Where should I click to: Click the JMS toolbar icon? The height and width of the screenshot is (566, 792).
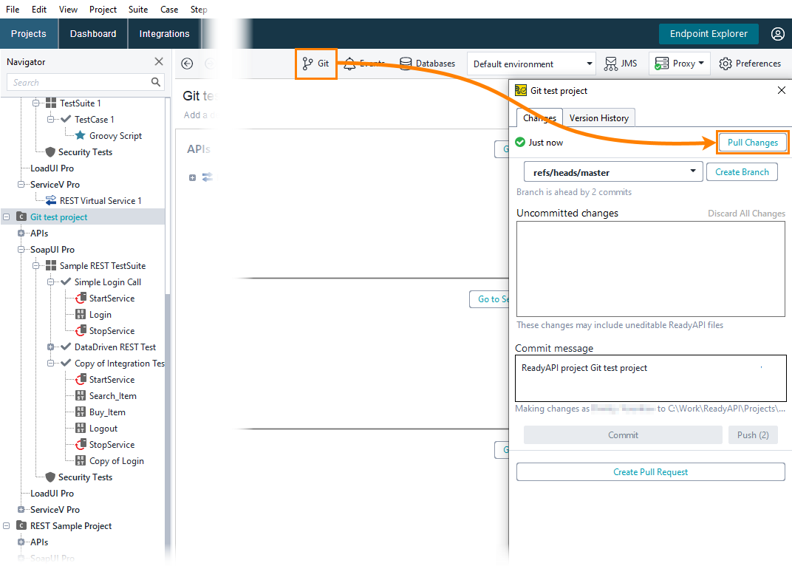pos(611,64)
